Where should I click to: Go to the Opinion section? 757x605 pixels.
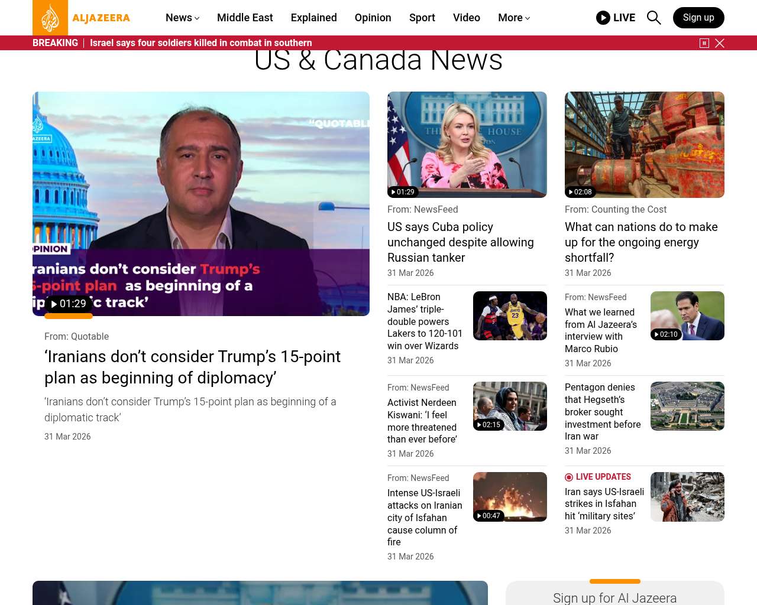click(x=373, y=18)
